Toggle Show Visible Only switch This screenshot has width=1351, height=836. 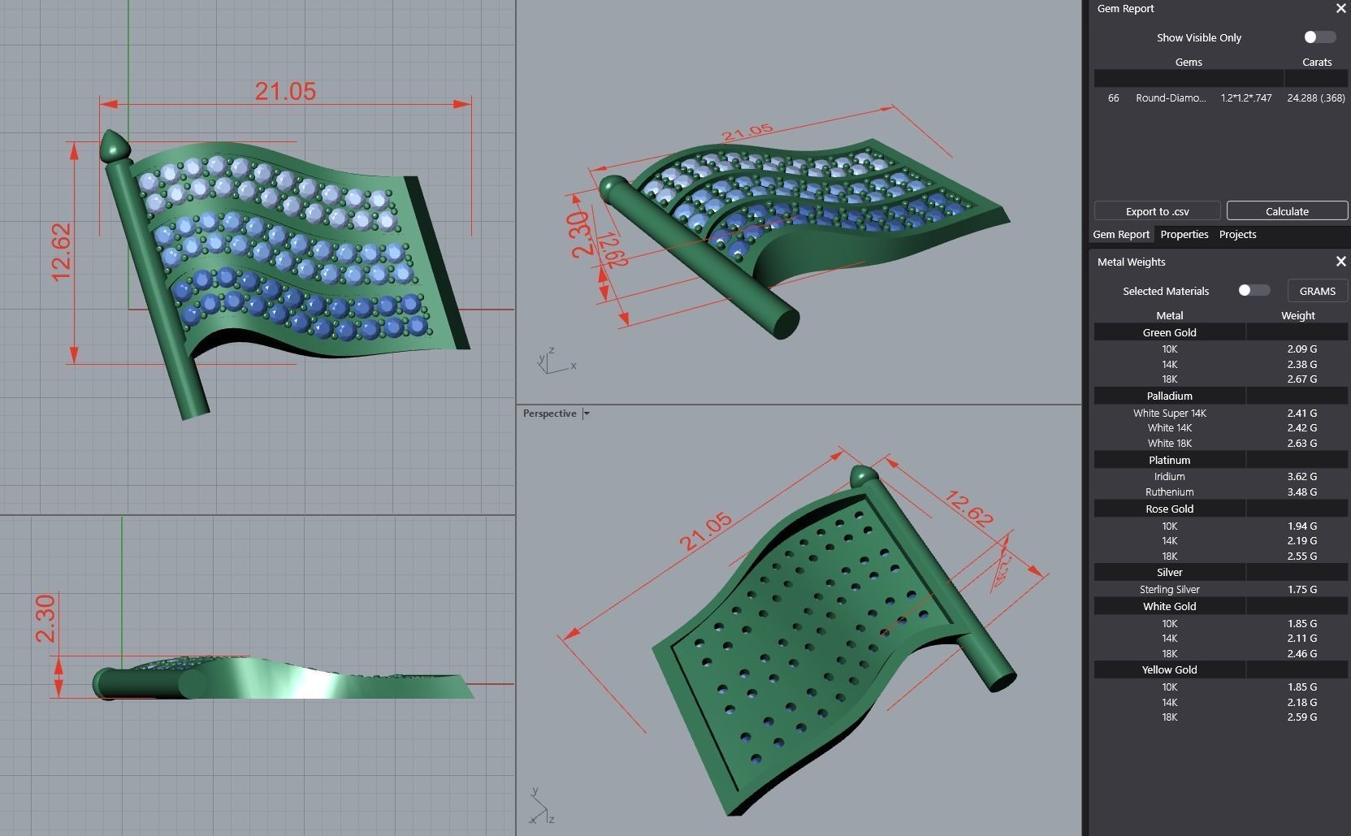[1319, 37]
